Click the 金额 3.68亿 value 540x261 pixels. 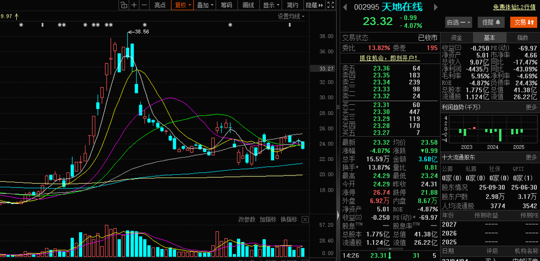[428, 159]
